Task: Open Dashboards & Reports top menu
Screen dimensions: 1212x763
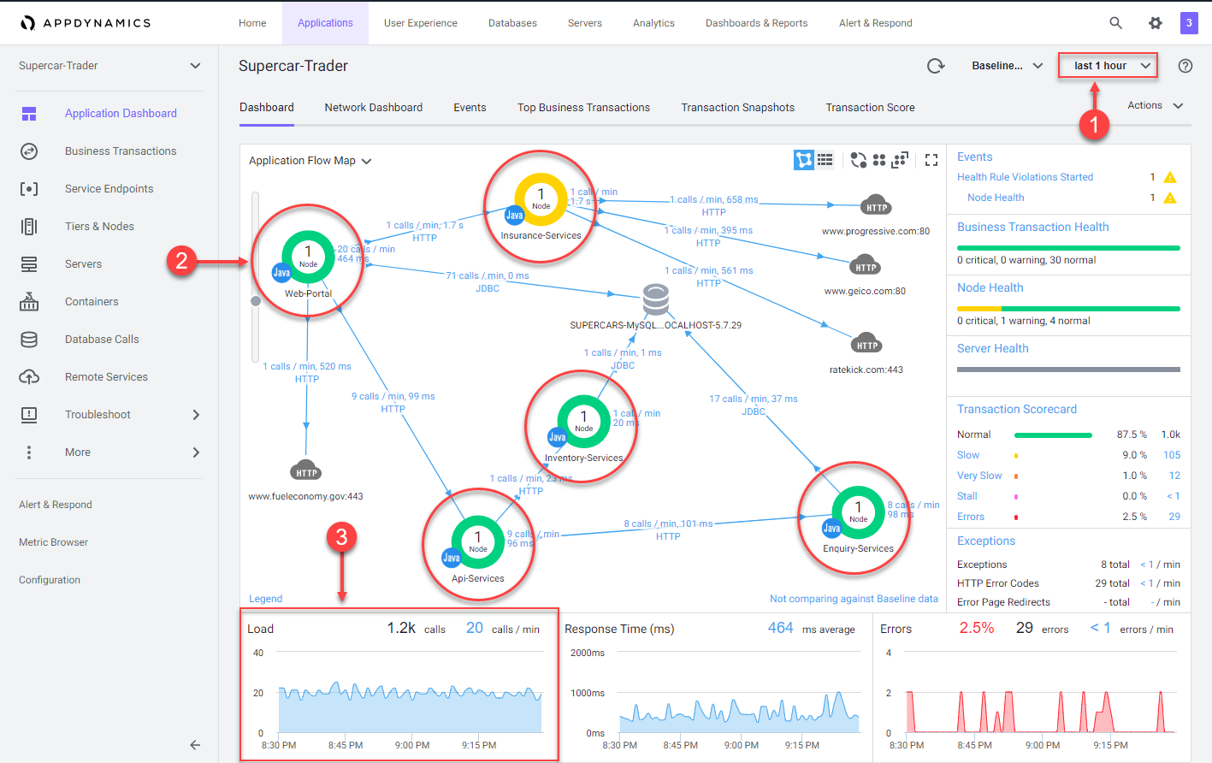Action: tap(756, 23)
